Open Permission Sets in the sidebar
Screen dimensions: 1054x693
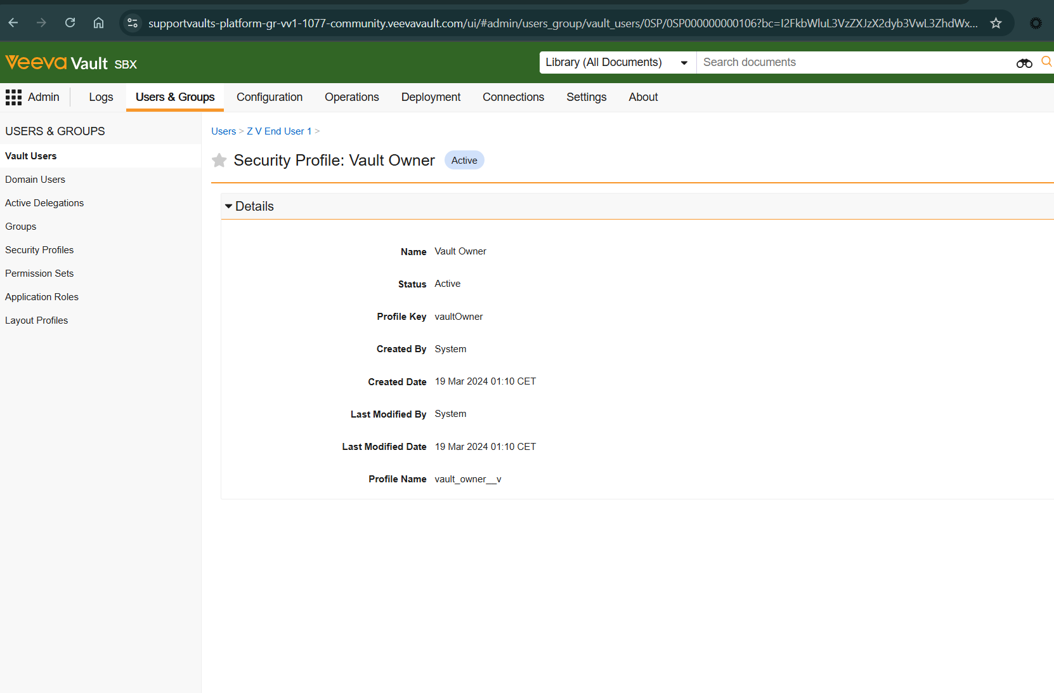click(x=39, y=274)
